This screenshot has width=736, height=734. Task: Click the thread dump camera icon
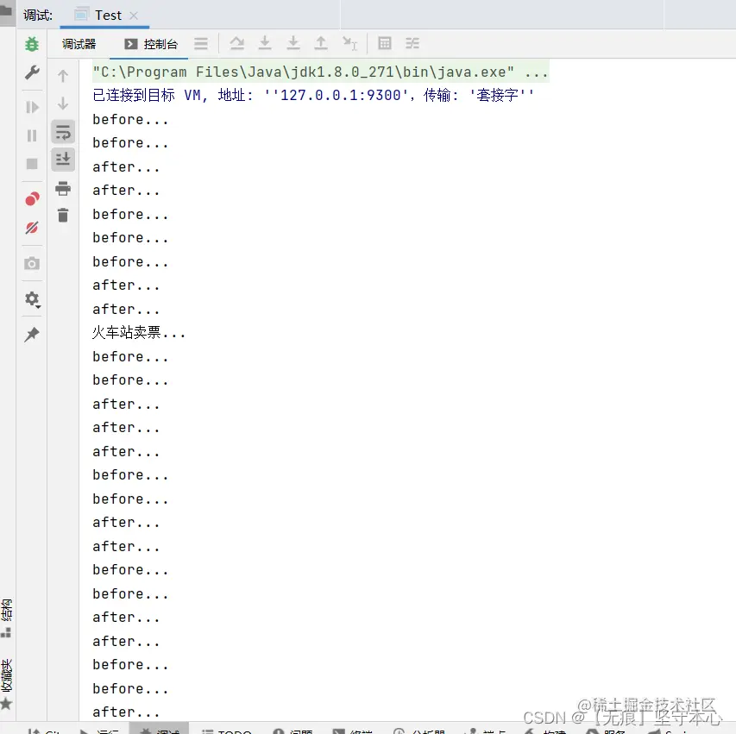(x=32, y=263)
